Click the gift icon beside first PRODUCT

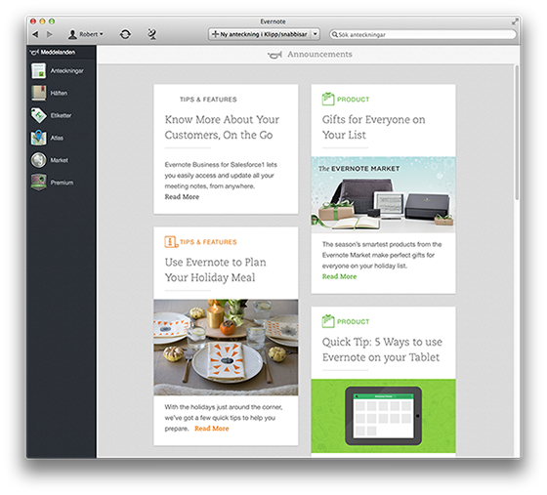pyautogui.click(x=328, y=99)
